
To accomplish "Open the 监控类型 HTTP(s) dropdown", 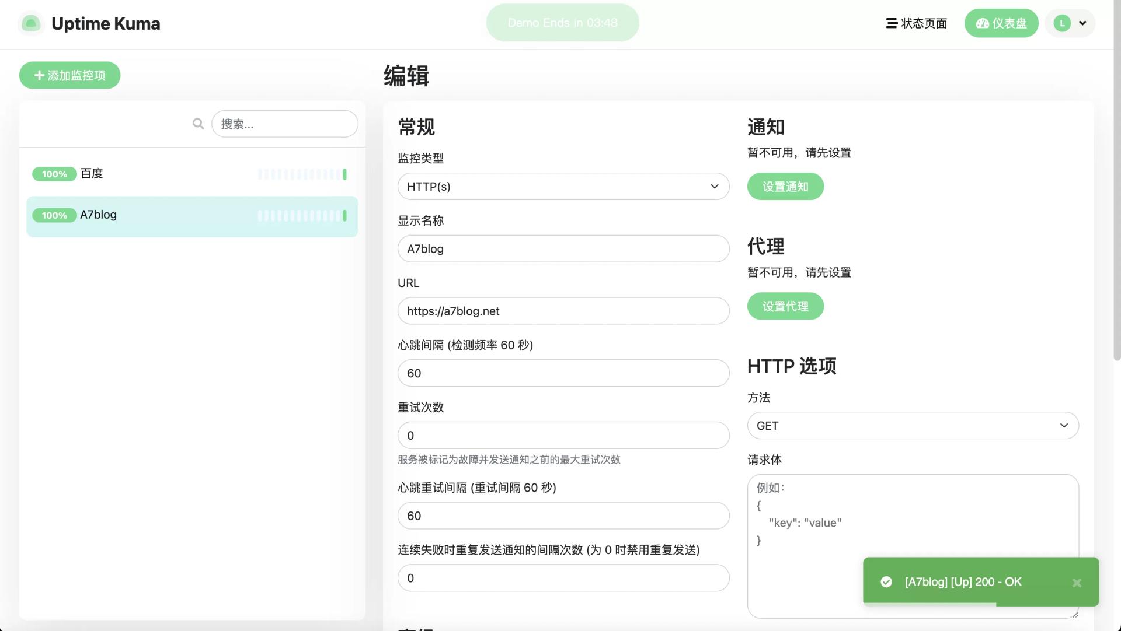I will [563, 187].
